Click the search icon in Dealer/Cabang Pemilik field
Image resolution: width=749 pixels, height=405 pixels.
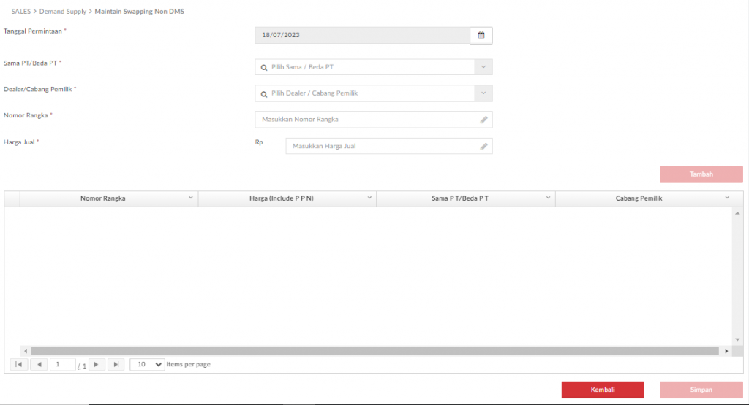pyautogui.click(x=263, y=94)
